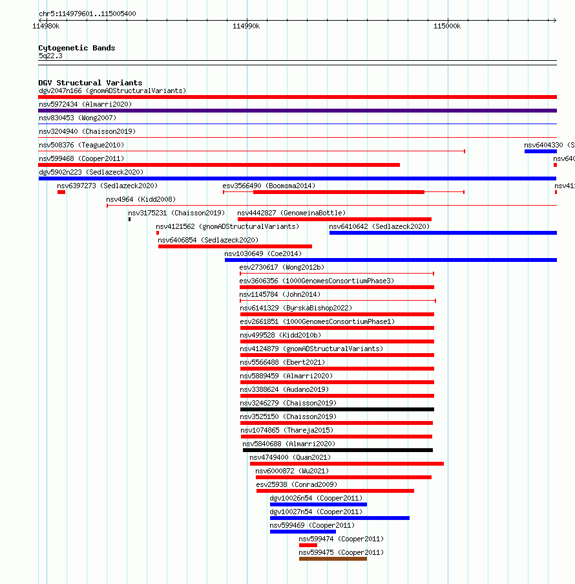Click the 114990k ruler tick label
Image resolution: width=575 pixels, height=584 pixels.
pyautogui.click(x=246, y=26)
